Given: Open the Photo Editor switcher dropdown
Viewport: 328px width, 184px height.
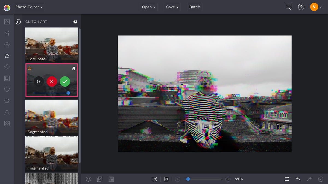Looking at the screenshot, I should click(x=29, y=7).
